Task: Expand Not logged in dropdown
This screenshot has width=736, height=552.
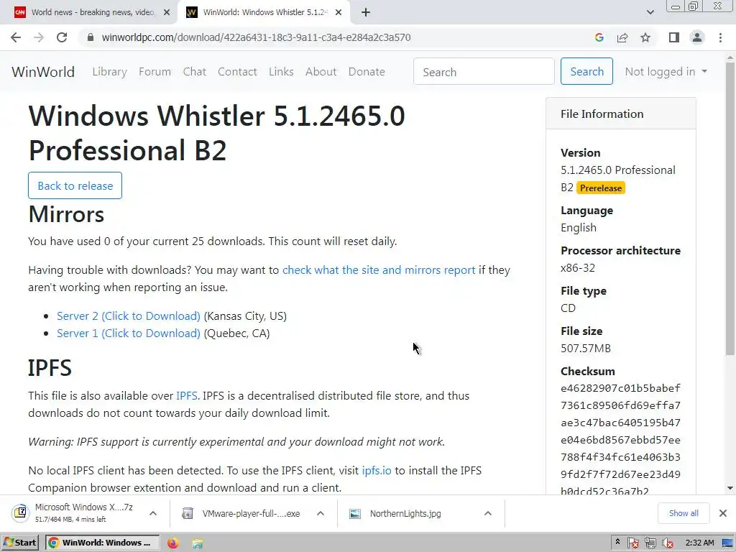Action: coord(666,72)
